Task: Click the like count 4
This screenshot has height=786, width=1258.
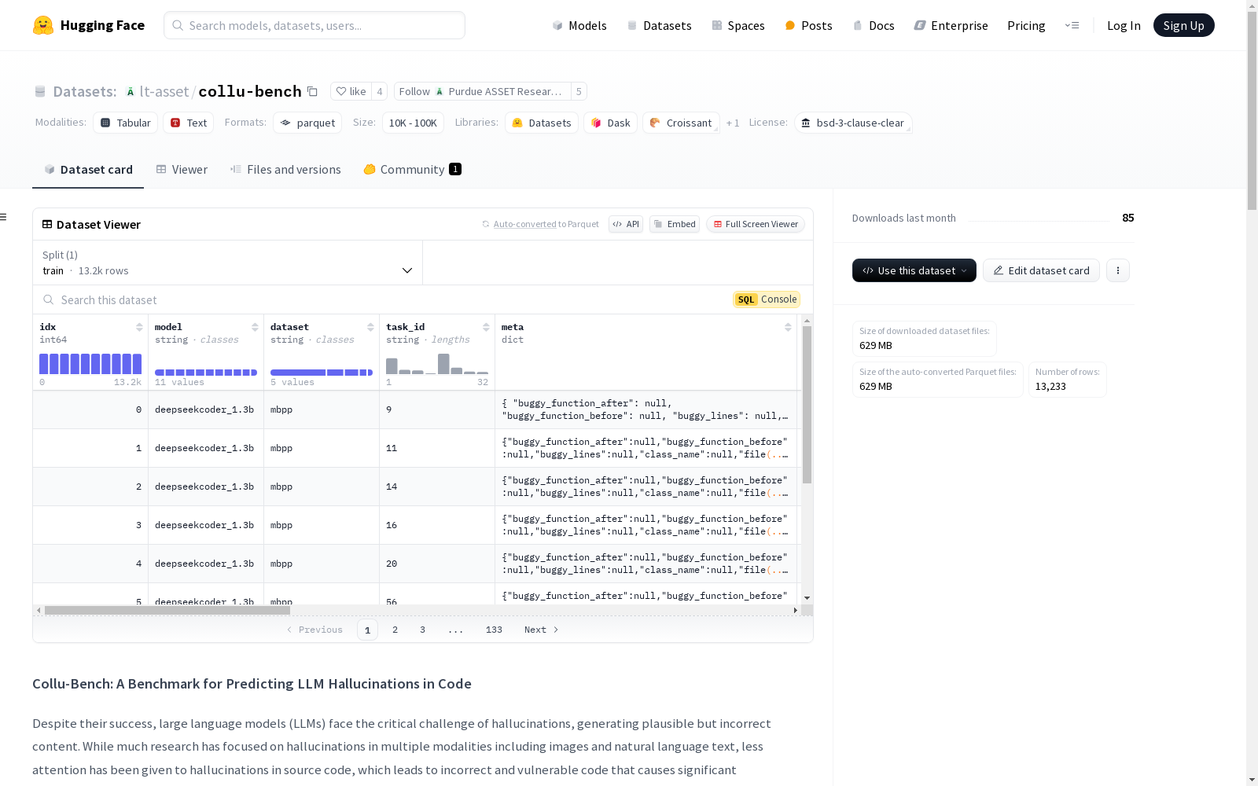Action: pos(380,91)
